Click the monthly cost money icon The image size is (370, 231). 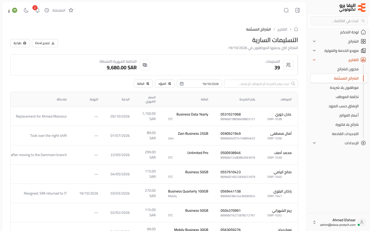point(145,65)
